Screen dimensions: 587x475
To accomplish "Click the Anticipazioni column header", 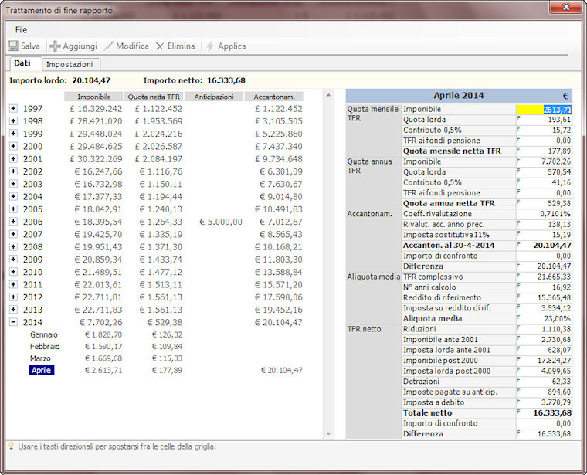I will pos(214,97).
